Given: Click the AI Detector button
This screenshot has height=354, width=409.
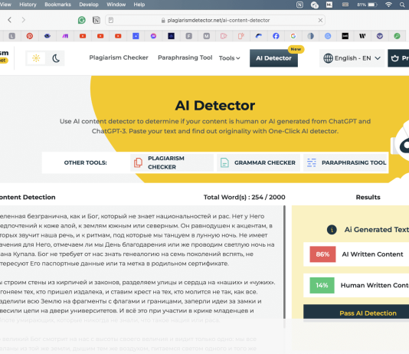Looking at the screenshot, I should pyautogui.click(x=273, y=58).
